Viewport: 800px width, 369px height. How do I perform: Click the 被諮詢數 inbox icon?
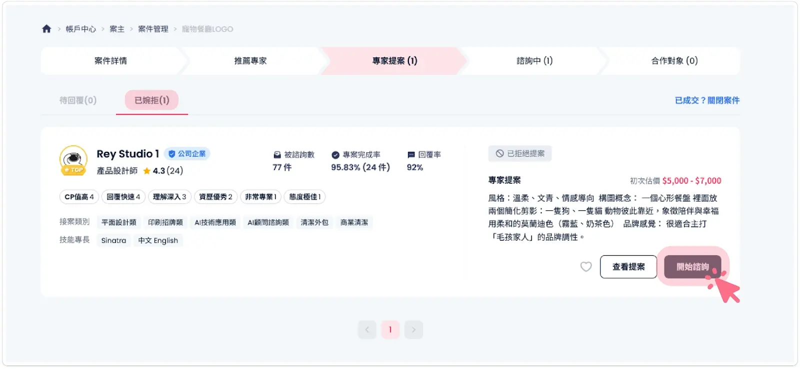point(277,155)
